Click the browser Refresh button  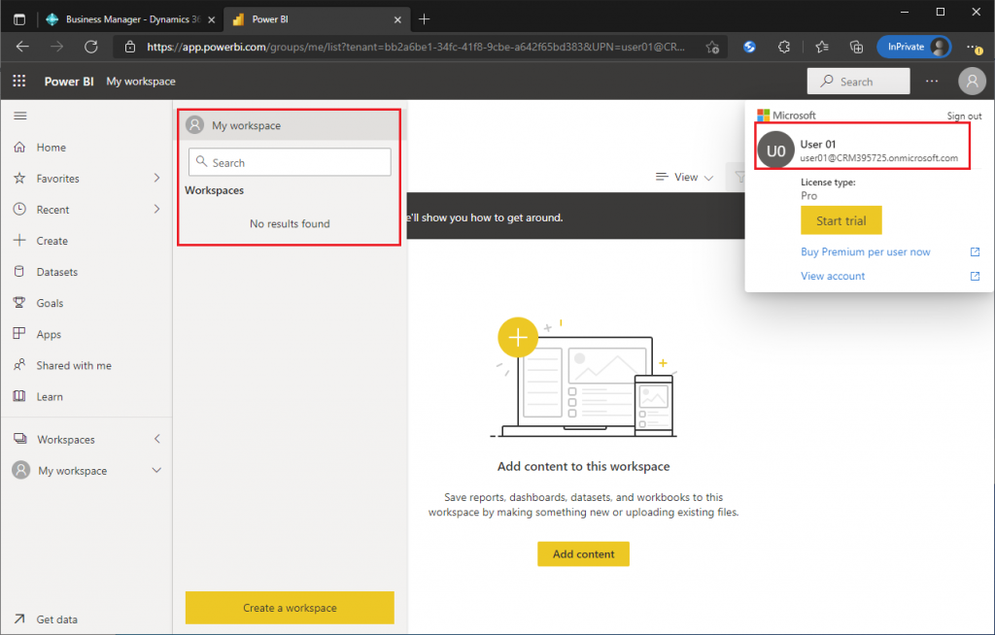(x=91, y=47)
